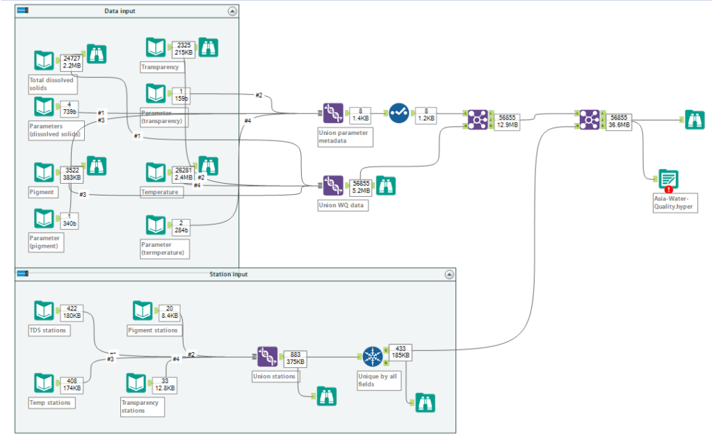This screenshot has height=439, width=712.
Task: Click the 24727 2.2MB record count label
Action: tap(72, 62)
